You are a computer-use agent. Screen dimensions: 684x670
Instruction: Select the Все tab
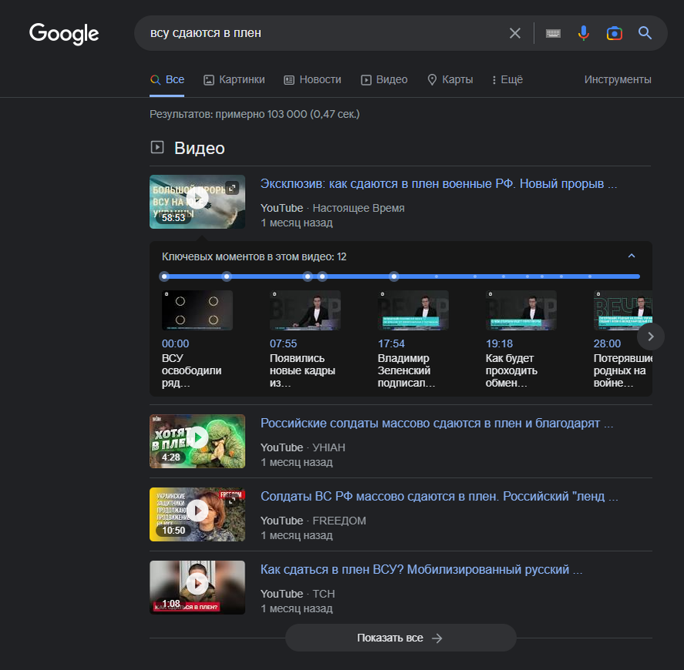[x=167, y=79]
